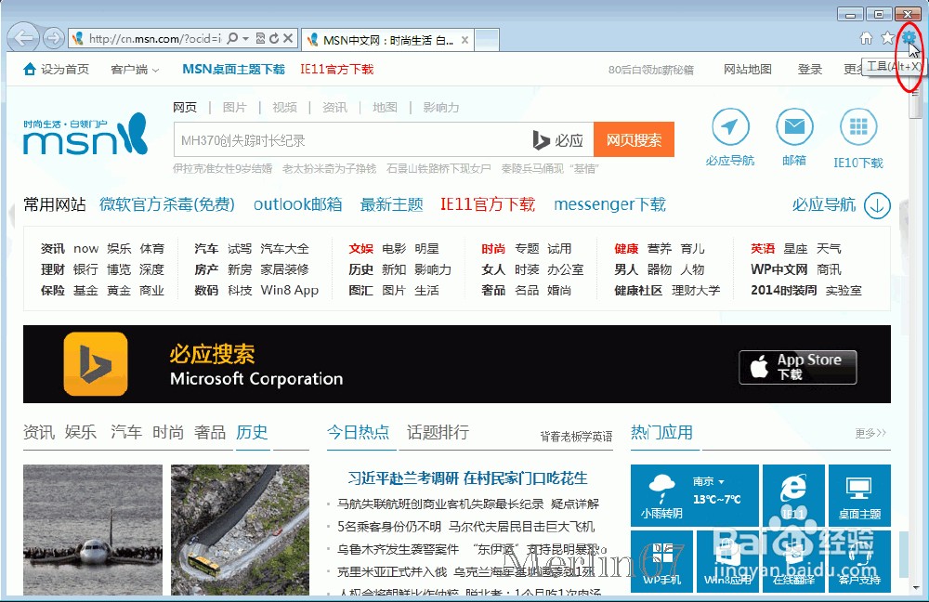This screenshot has height=602, width=929.
Task: Click the Home icon in IE toolbar
Action: coord(866,38)
